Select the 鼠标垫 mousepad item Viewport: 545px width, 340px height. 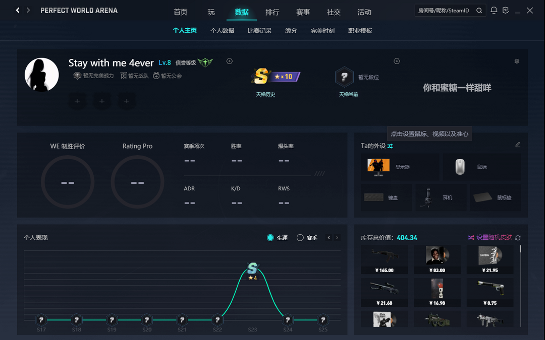pyautogui.click(x=496, y=197)
